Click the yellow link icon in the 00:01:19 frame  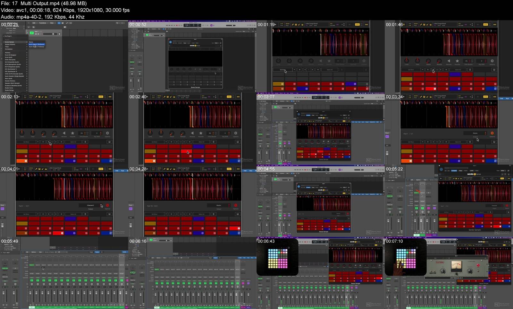tap(366, 24)
